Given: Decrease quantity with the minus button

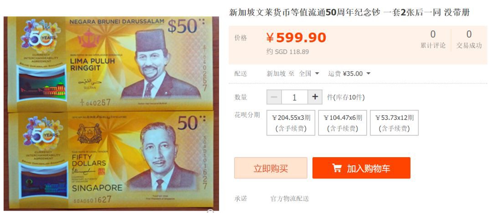Looking at the screenshot, I should coord(274,97).
